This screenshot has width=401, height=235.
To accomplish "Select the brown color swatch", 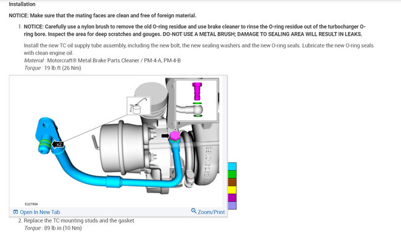I will pyautogui.click(x=232, y=182).
